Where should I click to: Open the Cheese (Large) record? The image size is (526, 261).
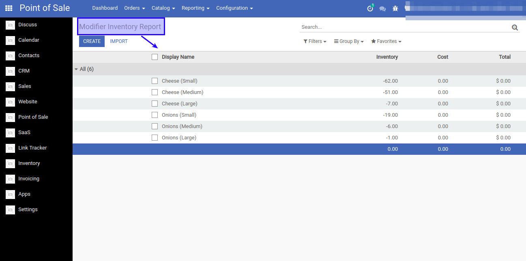[x=180, y=104]
